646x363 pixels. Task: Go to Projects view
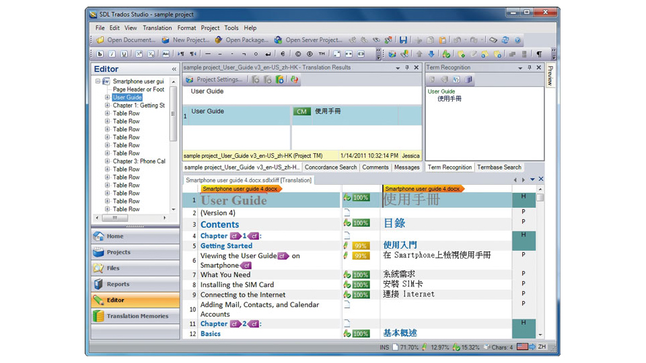[135, 252]
